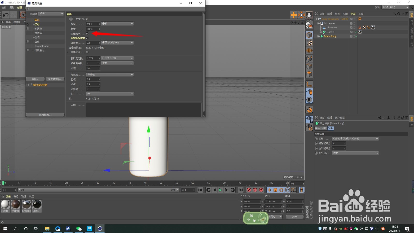
Task: Jump to end of animation
Action: [x=241, y=190]
